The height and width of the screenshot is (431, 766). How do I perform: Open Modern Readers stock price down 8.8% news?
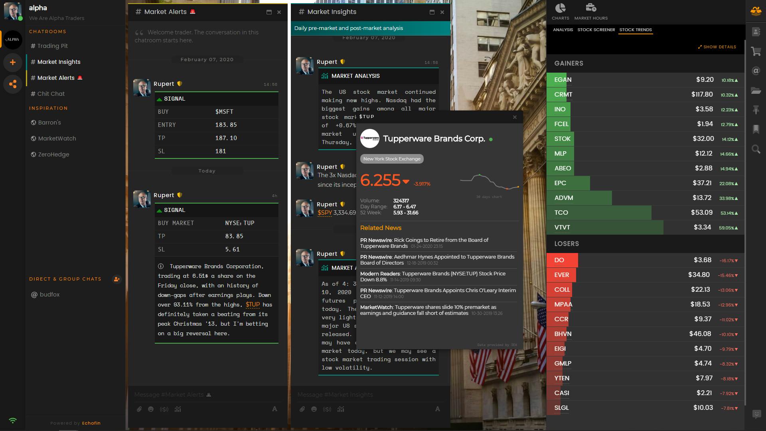(438, 277)
